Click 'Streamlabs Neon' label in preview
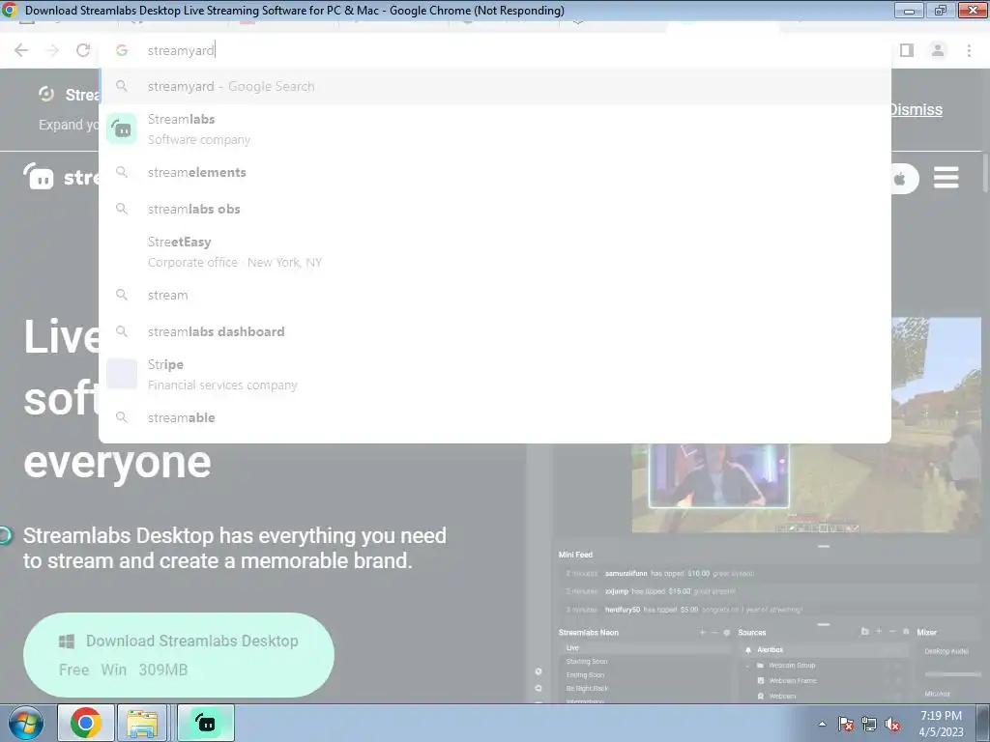This screenshot has width=990, height=742. [x=589, y=632]
